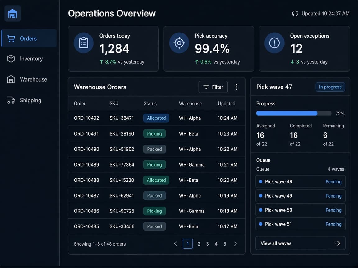The height and width of the screenshot is (268, 358).
Task: Click the Shipping truck icon
Action: click(11, 100)
